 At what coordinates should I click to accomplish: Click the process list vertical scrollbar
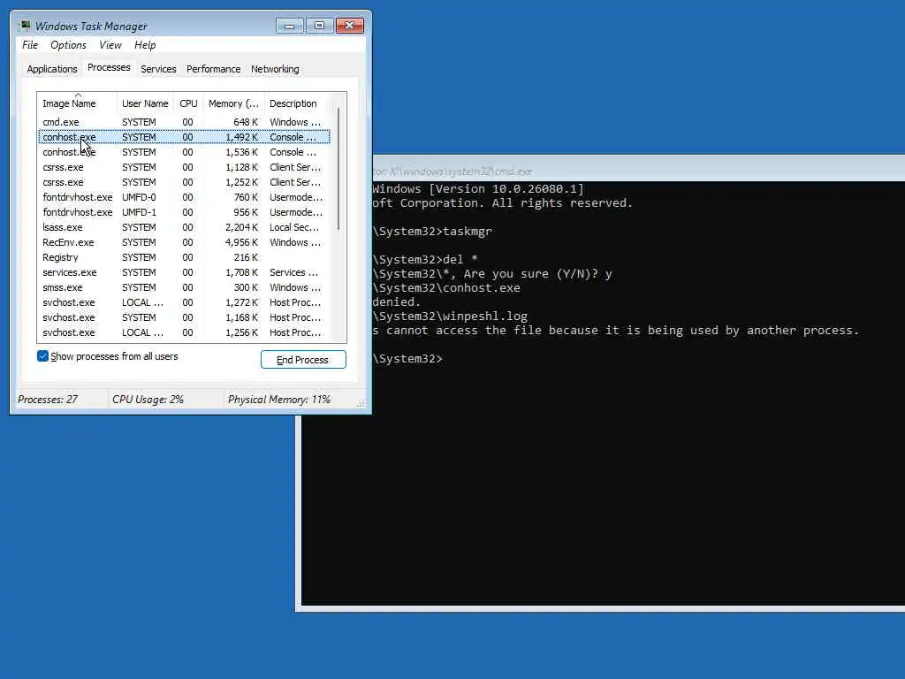(338, 169)
